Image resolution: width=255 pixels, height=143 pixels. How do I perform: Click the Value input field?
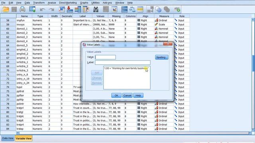point(105,57)
